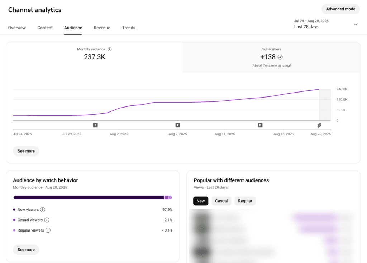The height and width of the screenshot is (263, 367).
Task: Switch to the Content tab
Action: click(x=45, y=28)
